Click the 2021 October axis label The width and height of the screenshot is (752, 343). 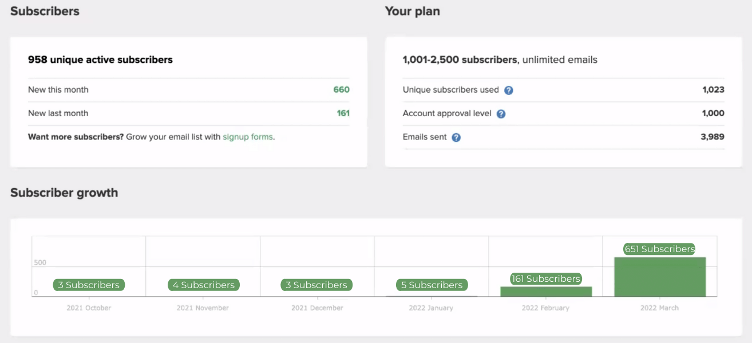click(x=88, y=308)
